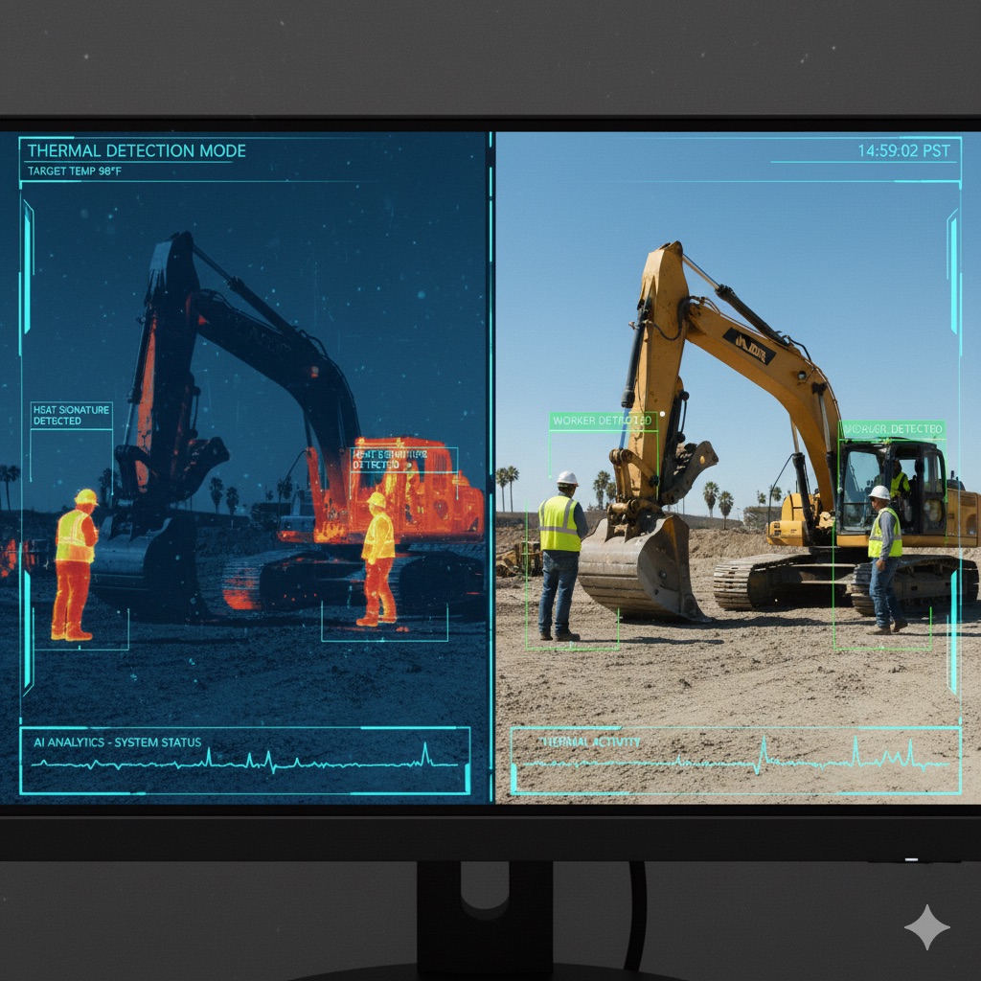Click the THERMAL DETECTION MODE title
Screen dimensions: 981x981
pyautogui.click(x=136, y=150)
